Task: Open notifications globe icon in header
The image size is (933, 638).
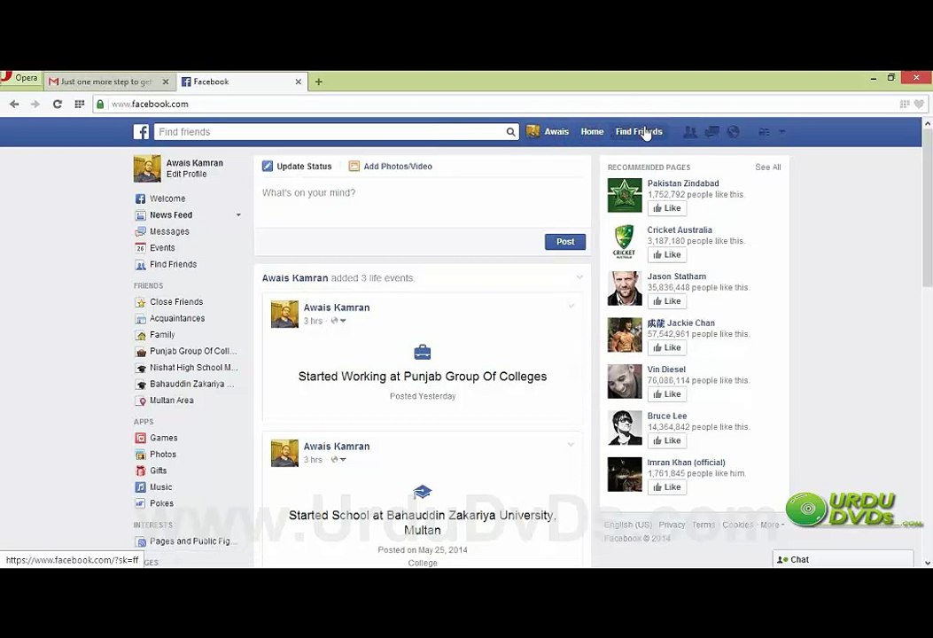Action: tap(733, 131)
